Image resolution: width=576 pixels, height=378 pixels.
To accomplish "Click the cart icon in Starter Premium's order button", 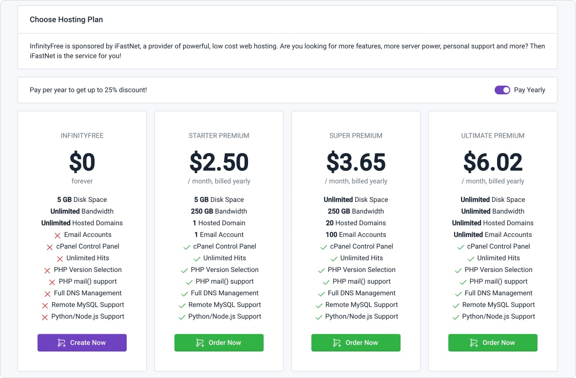I will (200, 343).
